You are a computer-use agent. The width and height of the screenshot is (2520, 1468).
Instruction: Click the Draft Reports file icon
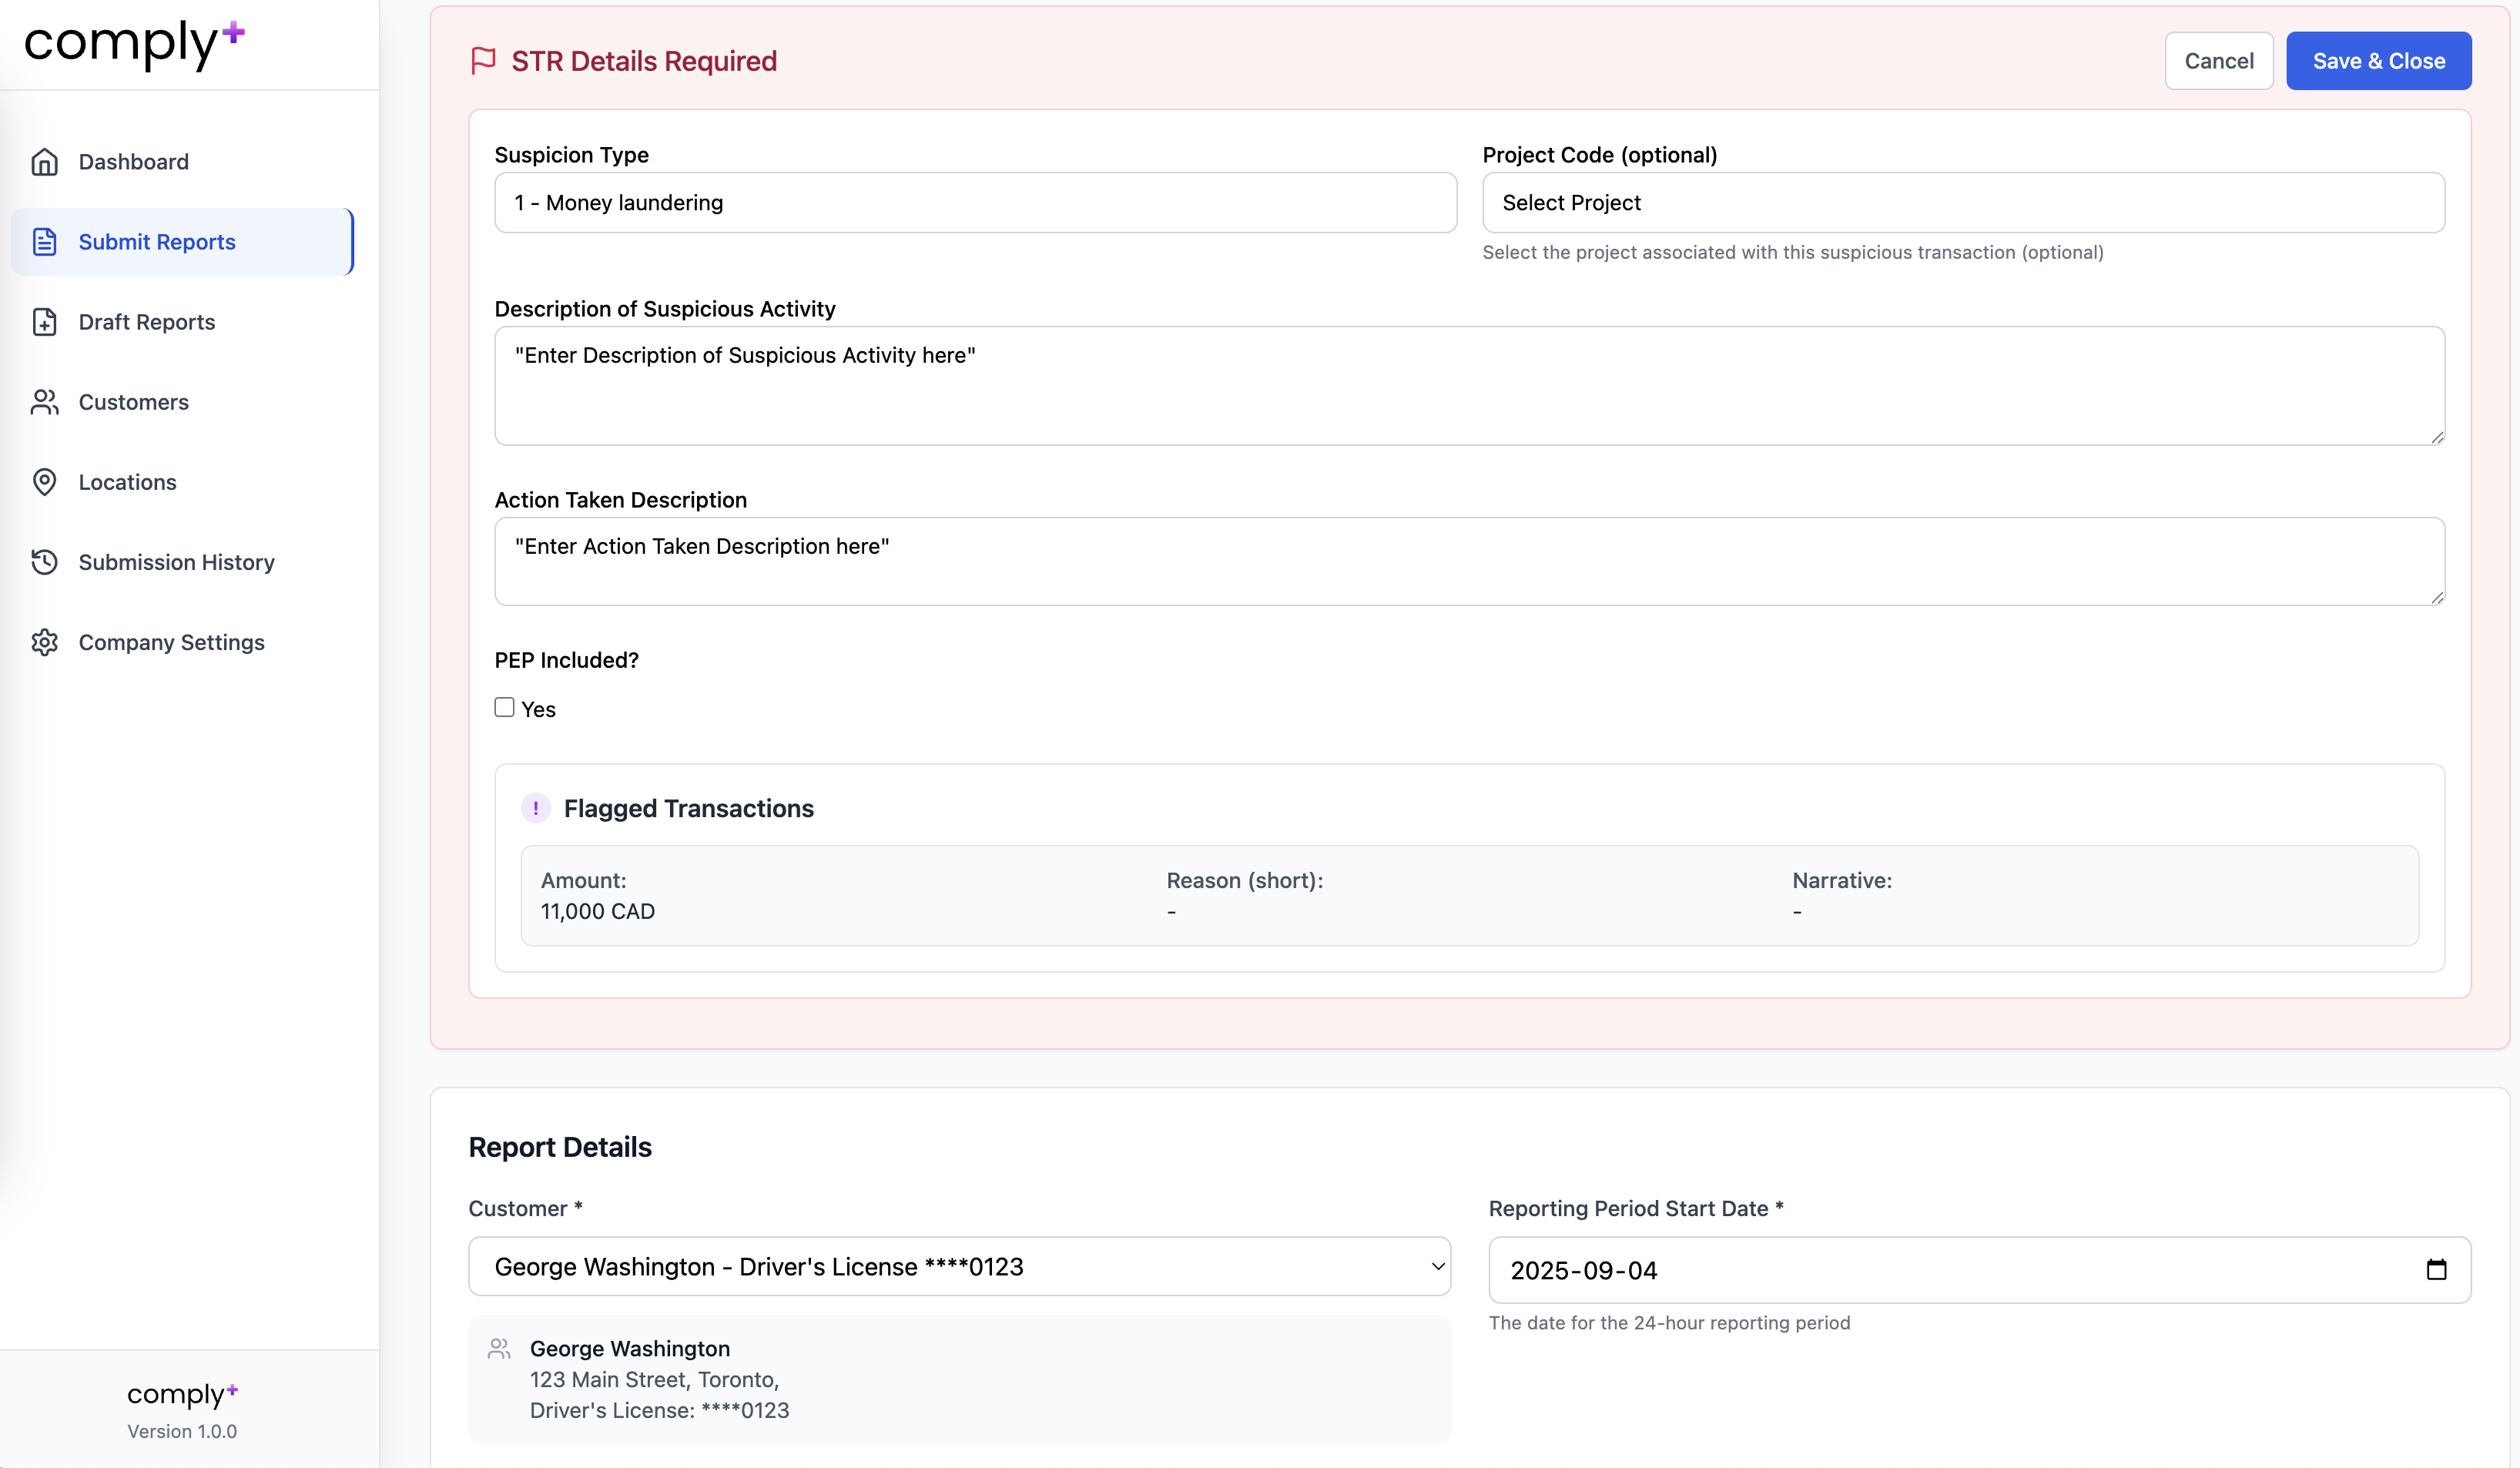click(x=45, y=321)
